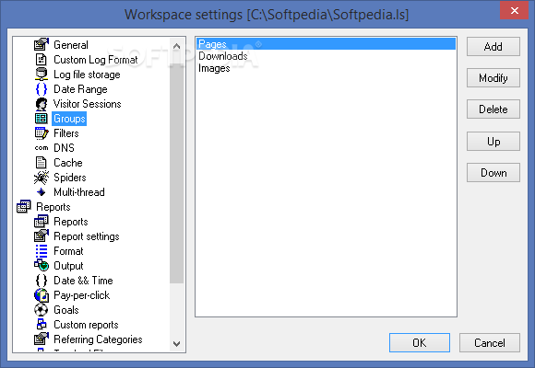Viewport: 535px width, 368px height.
Task: Click the Visitor Sessions face icon
Action: [42, 104]
